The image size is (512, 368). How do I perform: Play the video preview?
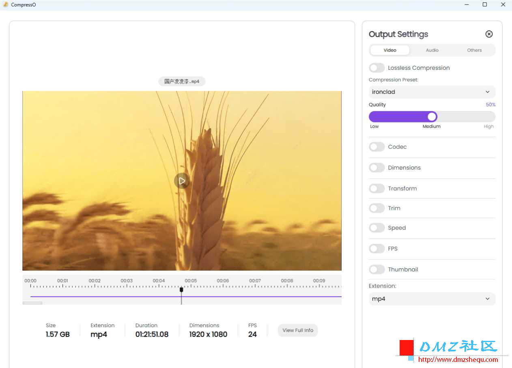(x=182, y=181)
